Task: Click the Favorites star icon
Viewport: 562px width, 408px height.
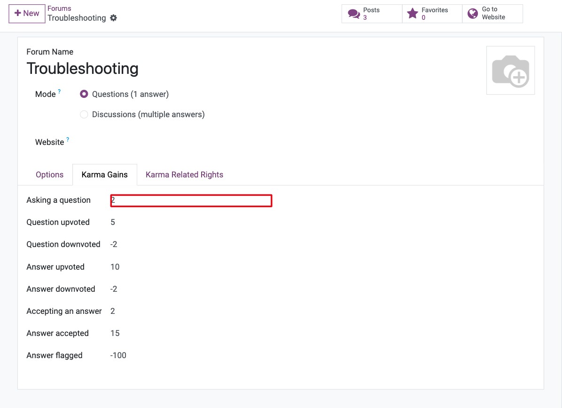Action: point(413,14)
